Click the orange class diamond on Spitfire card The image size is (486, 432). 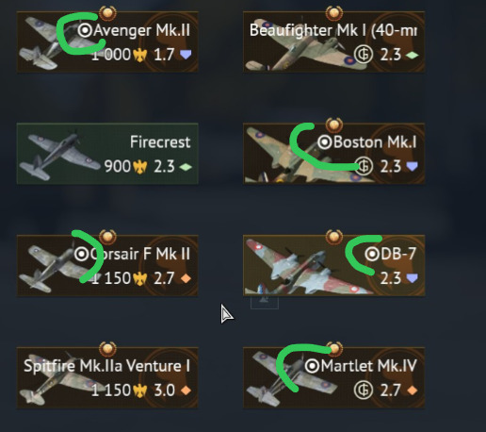[x=186, y=390]
